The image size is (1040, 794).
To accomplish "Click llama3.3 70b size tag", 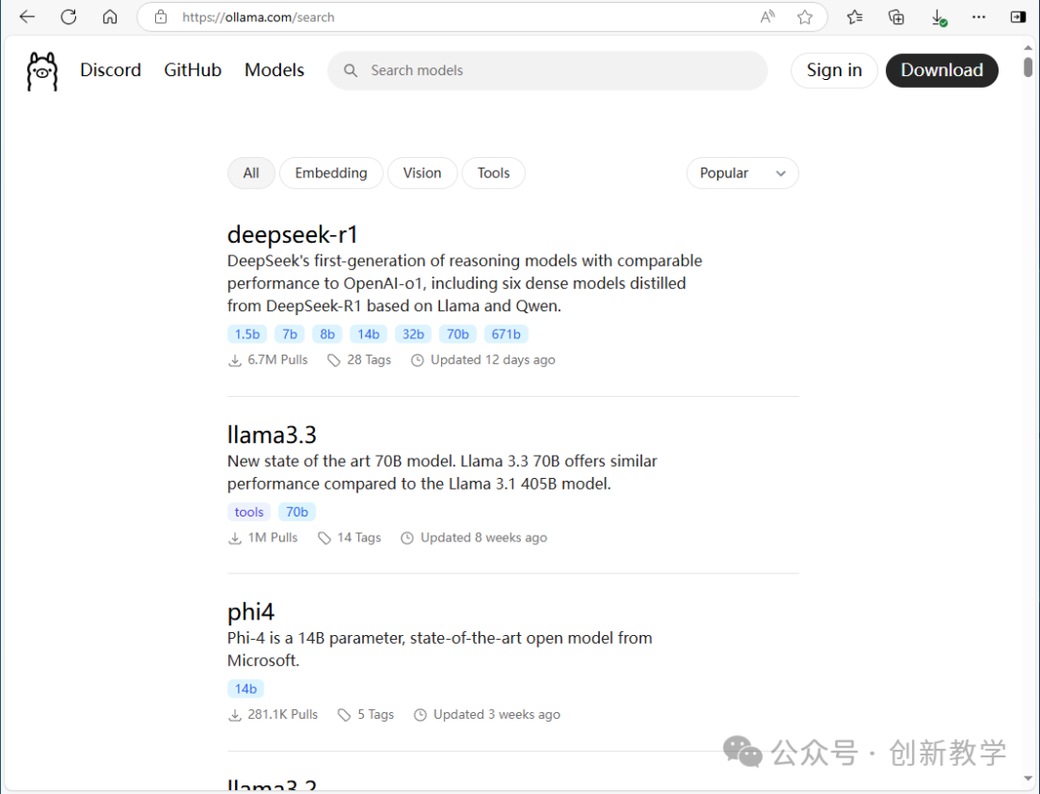I will click(298, 513).
